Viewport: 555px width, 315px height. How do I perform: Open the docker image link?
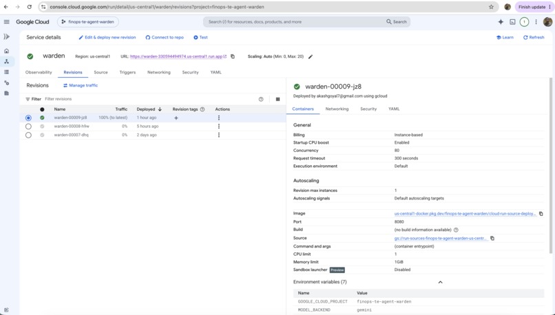click(x=465, y=214)
